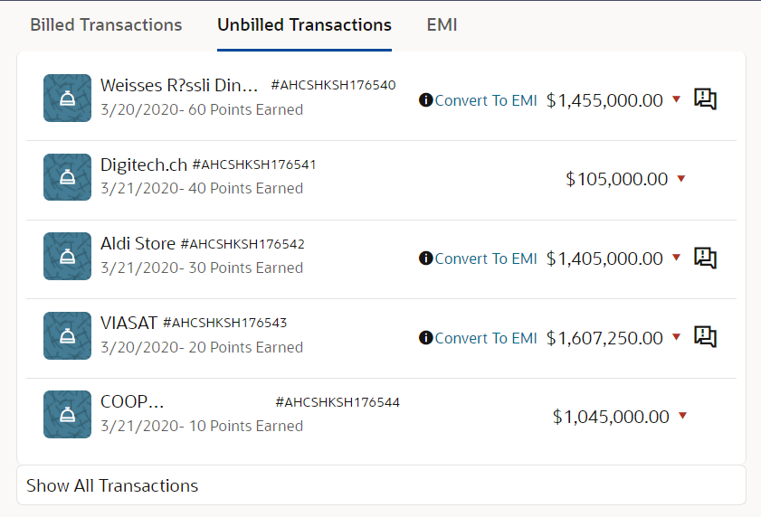
Task: Expand the $105,000.00 transaction arrow
Action: pyautogui.click(x=680, y=179)
